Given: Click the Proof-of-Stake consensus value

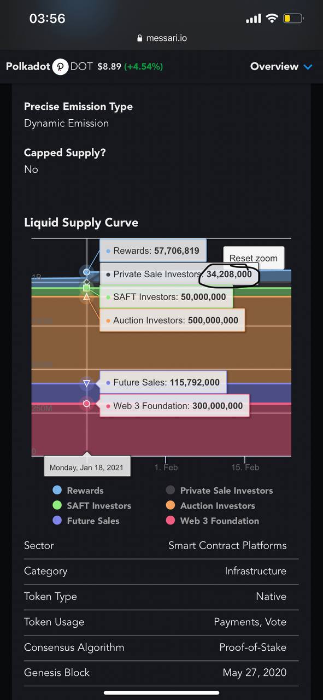Looking at the screenshot, I should 253,647.
